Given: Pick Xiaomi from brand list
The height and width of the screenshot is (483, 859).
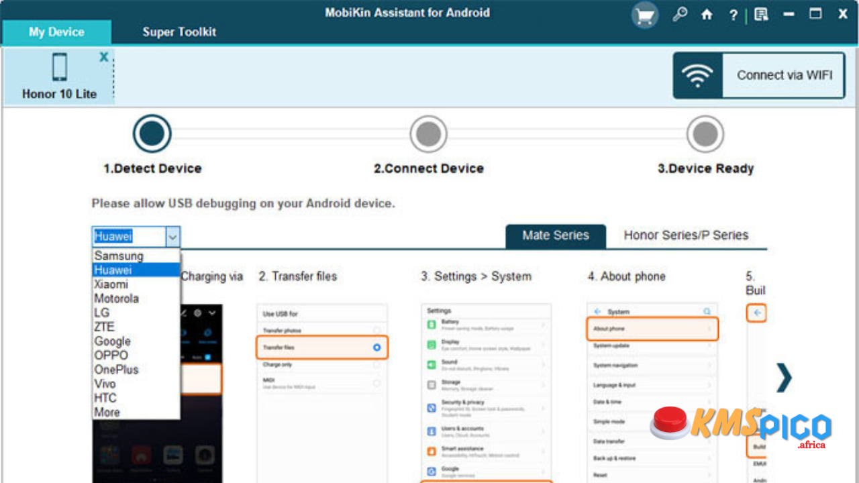Looking at the screenshot, I should tap(136, 284).
